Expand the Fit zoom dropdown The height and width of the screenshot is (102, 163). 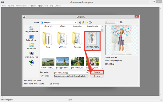114,22
